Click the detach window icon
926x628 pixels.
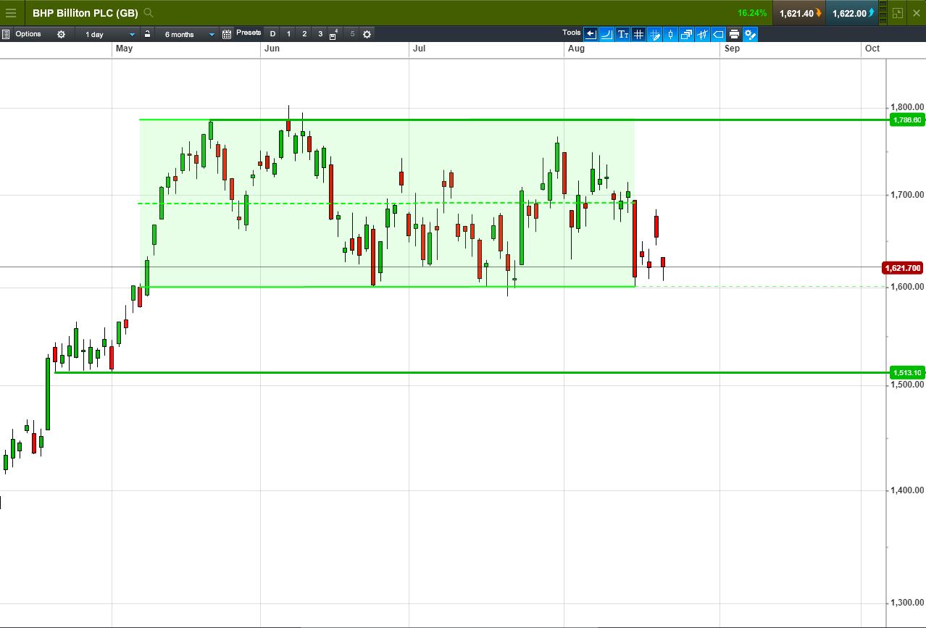coord(898,13)
